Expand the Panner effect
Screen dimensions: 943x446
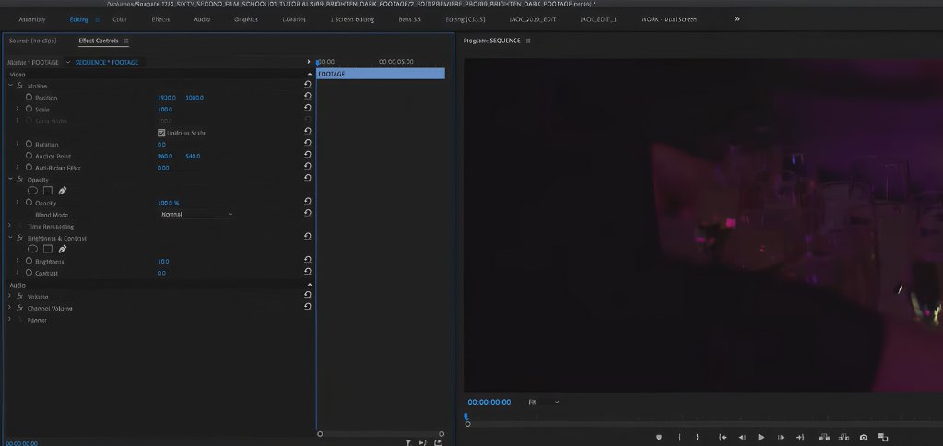(x=10, y=319)
